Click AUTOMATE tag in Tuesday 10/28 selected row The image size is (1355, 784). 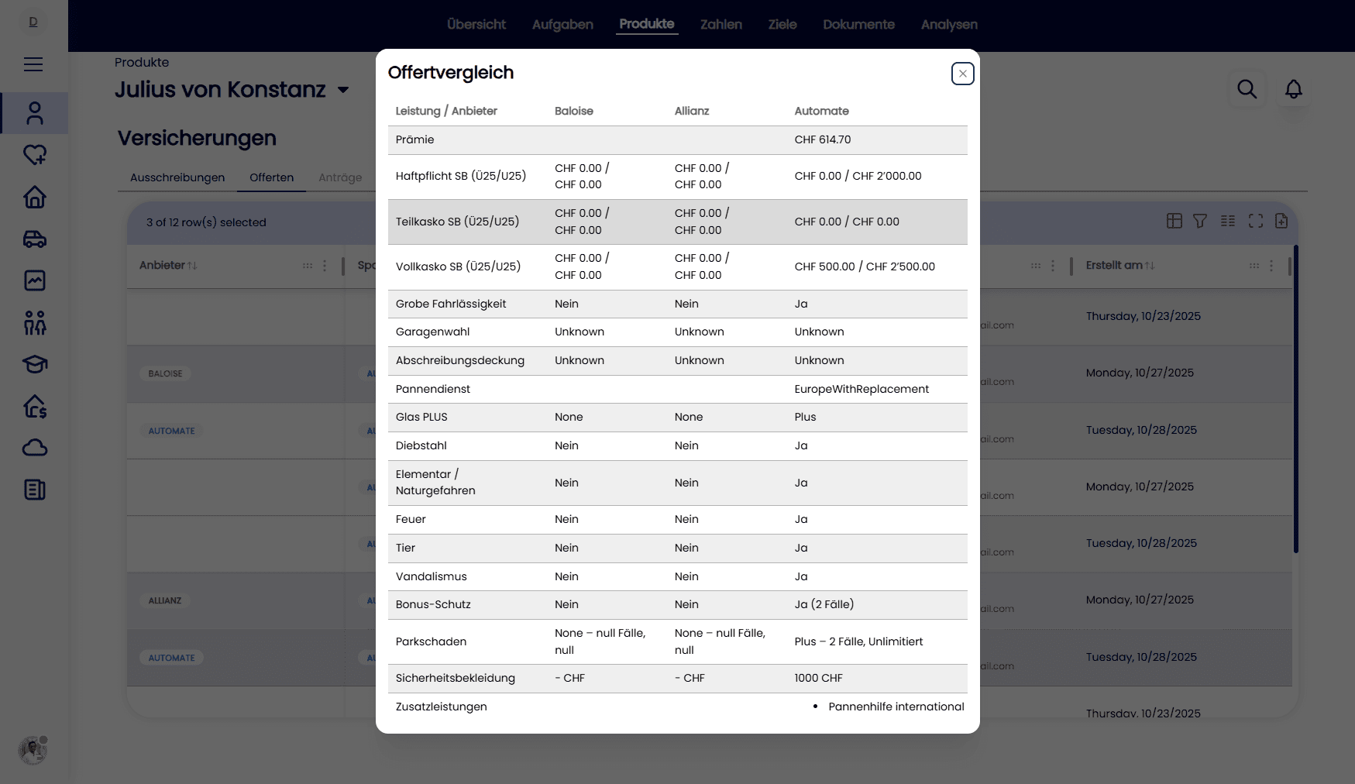coord(171,658)
